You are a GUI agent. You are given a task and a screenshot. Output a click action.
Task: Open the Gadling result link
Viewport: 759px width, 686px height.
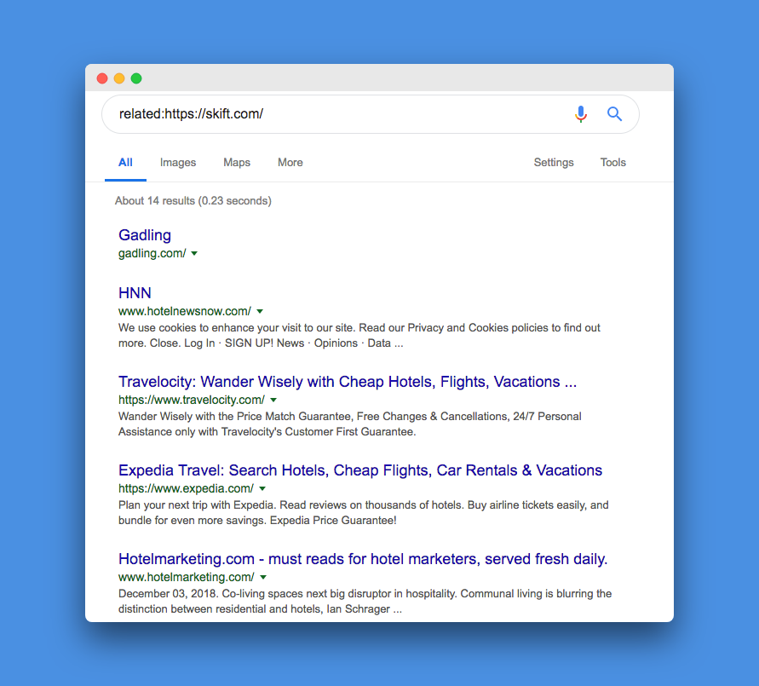(145, 235)
